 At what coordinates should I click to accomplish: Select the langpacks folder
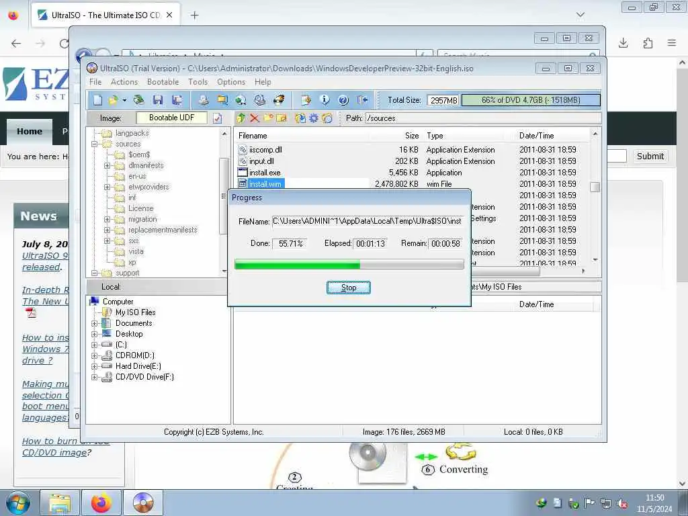[132, 133]
